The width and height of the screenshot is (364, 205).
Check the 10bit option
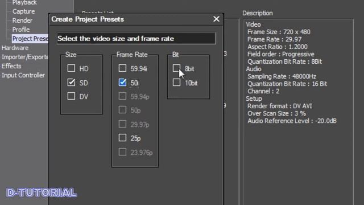[x=176, y=82]
